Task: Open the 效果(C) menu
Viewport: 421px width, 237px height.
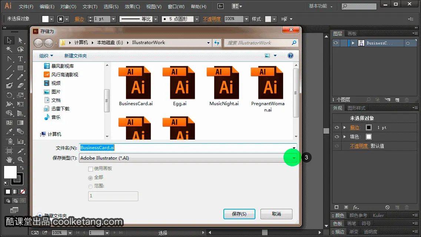Action: coord(132,6)
